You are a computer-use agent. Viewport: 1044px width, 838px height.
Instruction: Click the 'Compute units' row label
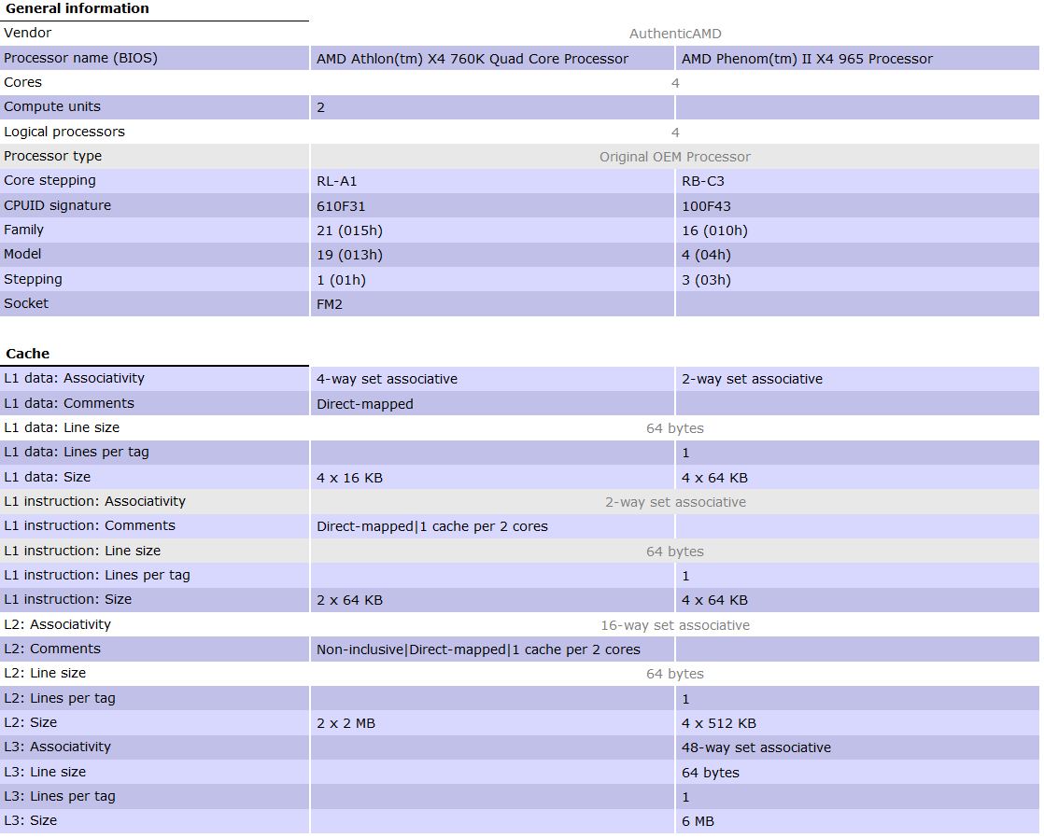(x=52, y=106)
